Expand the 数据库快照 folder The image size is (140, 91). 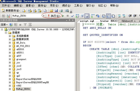10,39
